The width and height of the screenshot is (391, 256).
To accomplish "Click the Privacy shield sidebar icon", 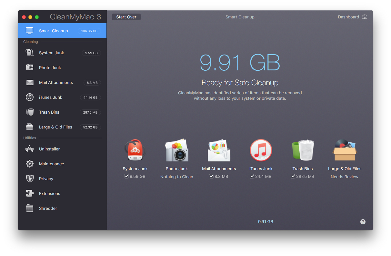I will (x=30, y=179).
